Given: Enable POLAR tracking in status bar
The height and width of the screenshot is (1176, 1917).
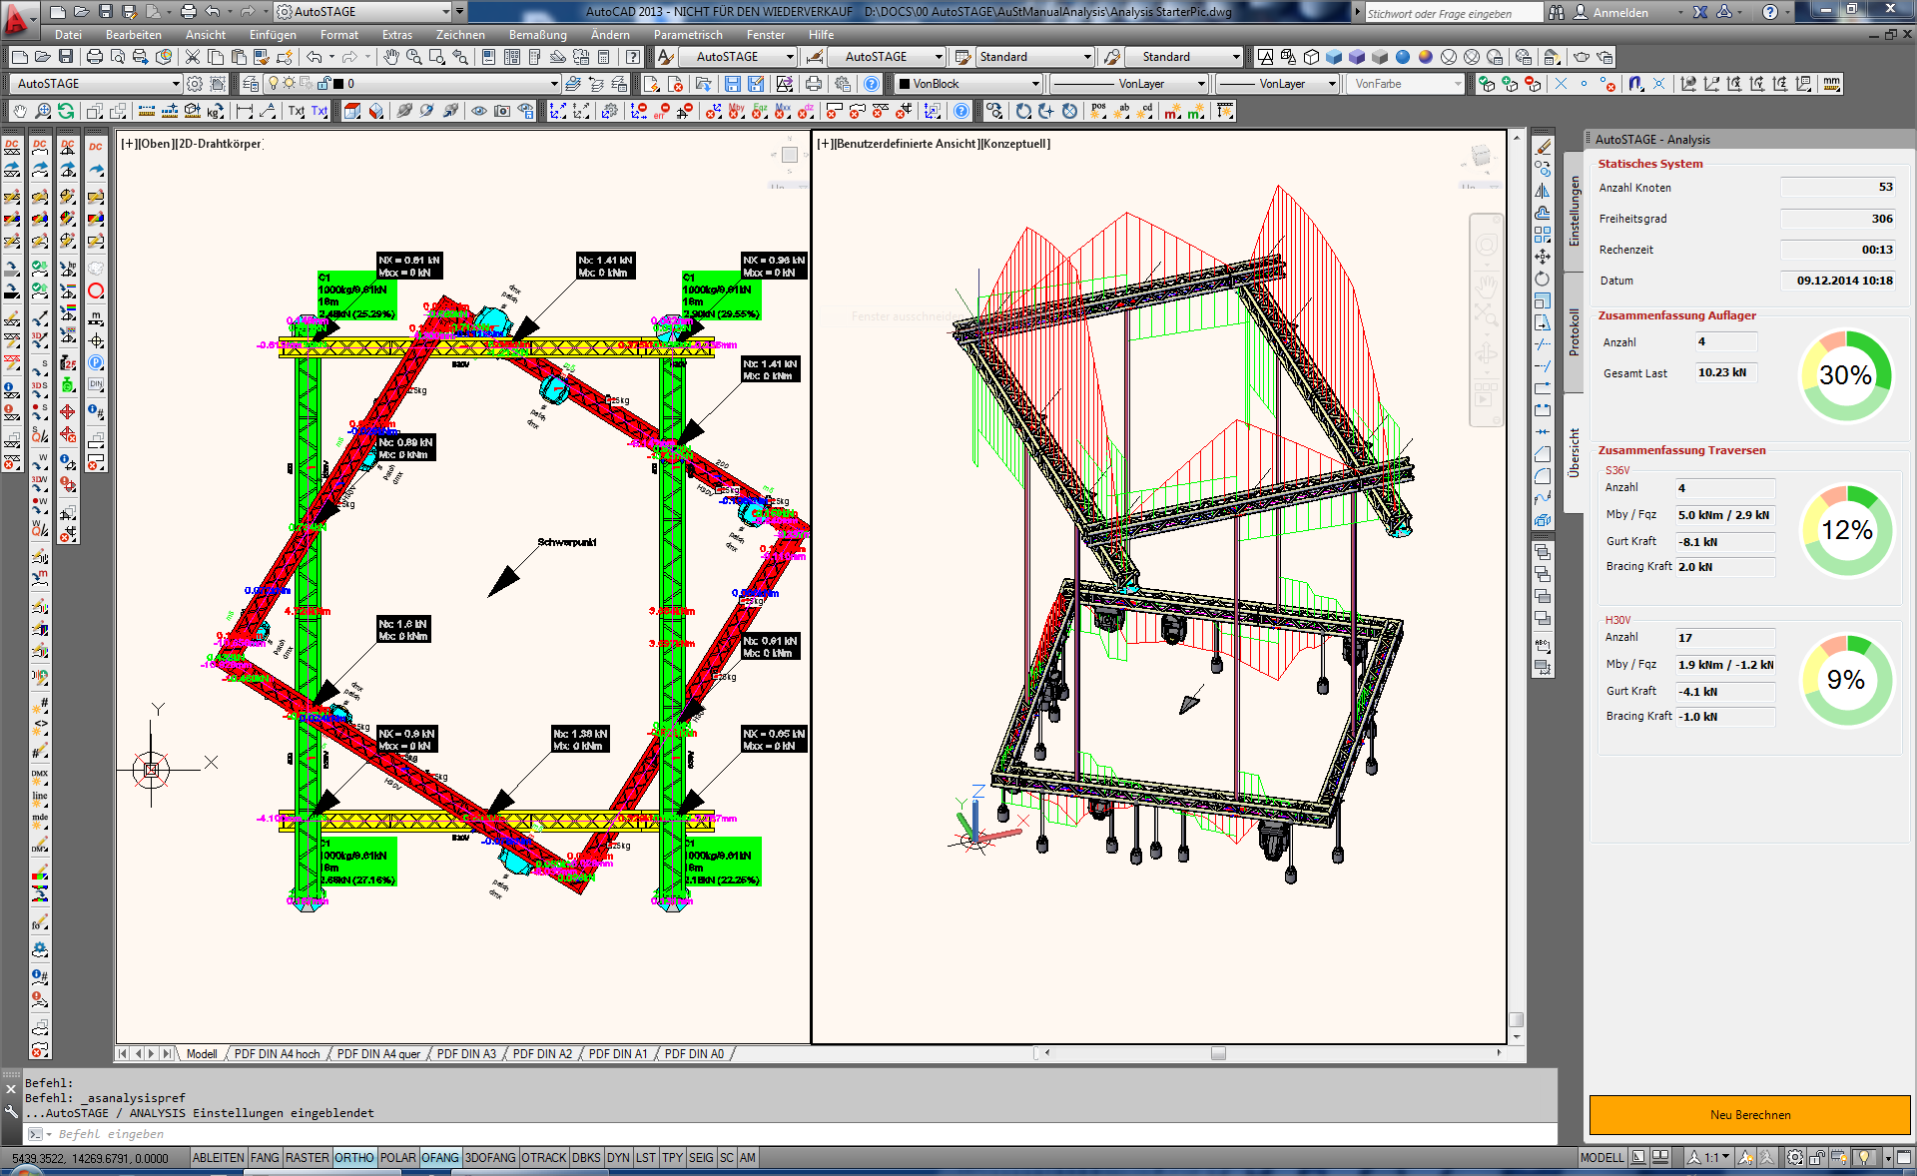Looking at the screenshot, I should tap(398, 1158).
